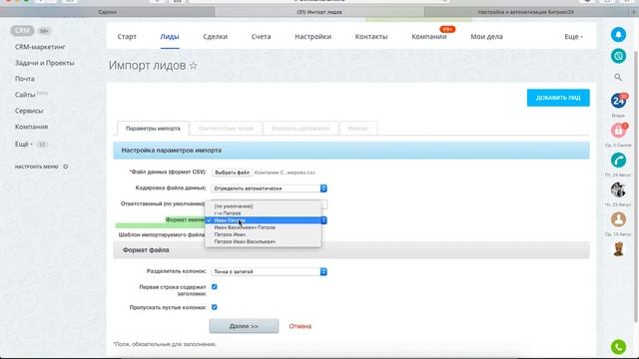The height and width of the screenshot is (359, 639).
Task: Switch to the 'Сделки' browser tab
Action: click(x=107, y=12)
